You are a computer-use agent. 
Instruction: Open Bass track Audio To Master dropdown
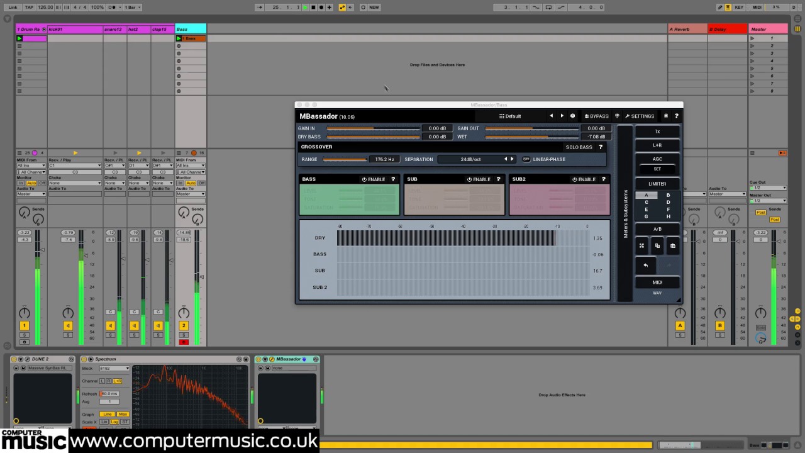(x=191, y=194)
